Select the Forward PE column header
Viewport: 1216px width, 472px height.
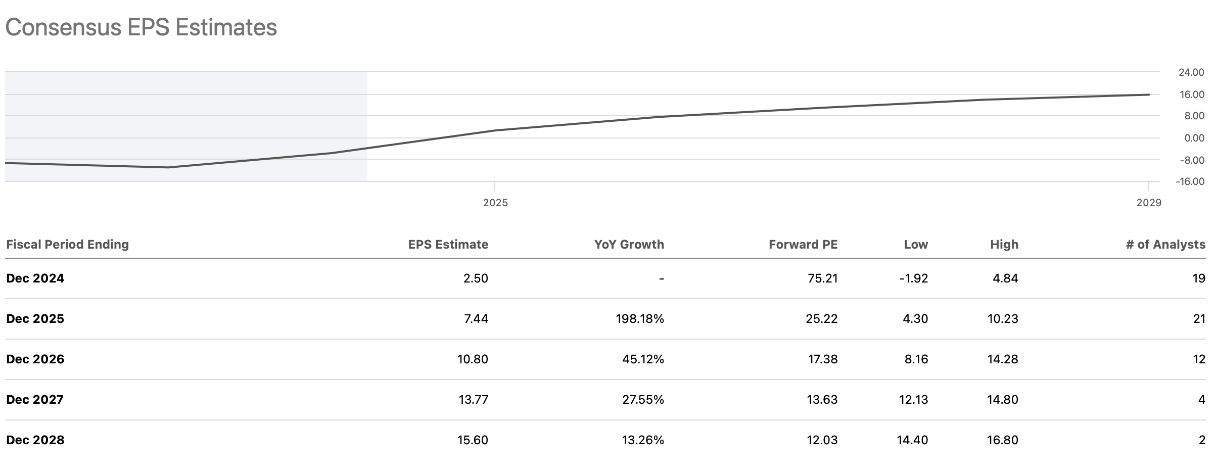tap(803, 245)
